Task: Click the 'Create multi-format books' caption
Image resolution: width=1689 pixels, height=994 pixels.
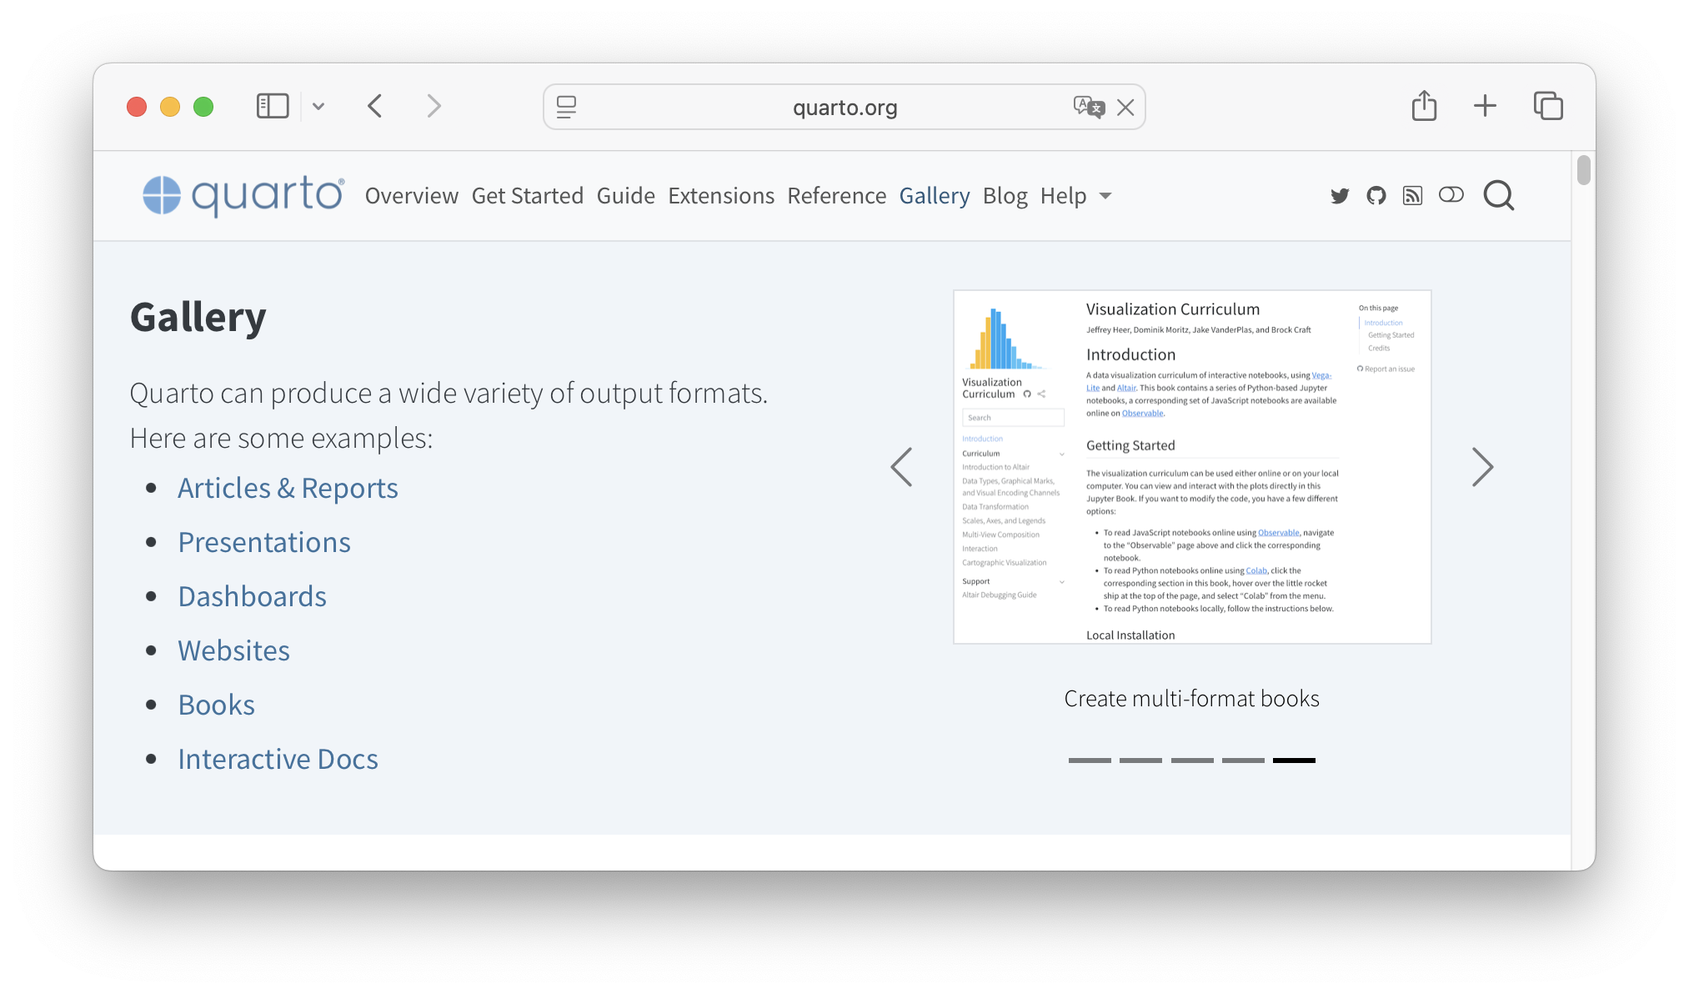Action: (x=1191, y=699)
